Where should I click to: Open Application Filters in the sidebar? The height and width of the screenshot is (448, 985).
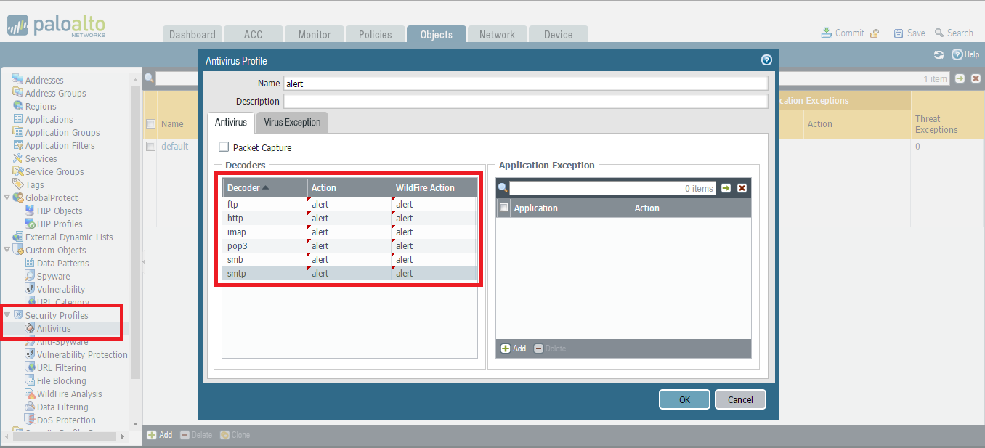(60, 145)
